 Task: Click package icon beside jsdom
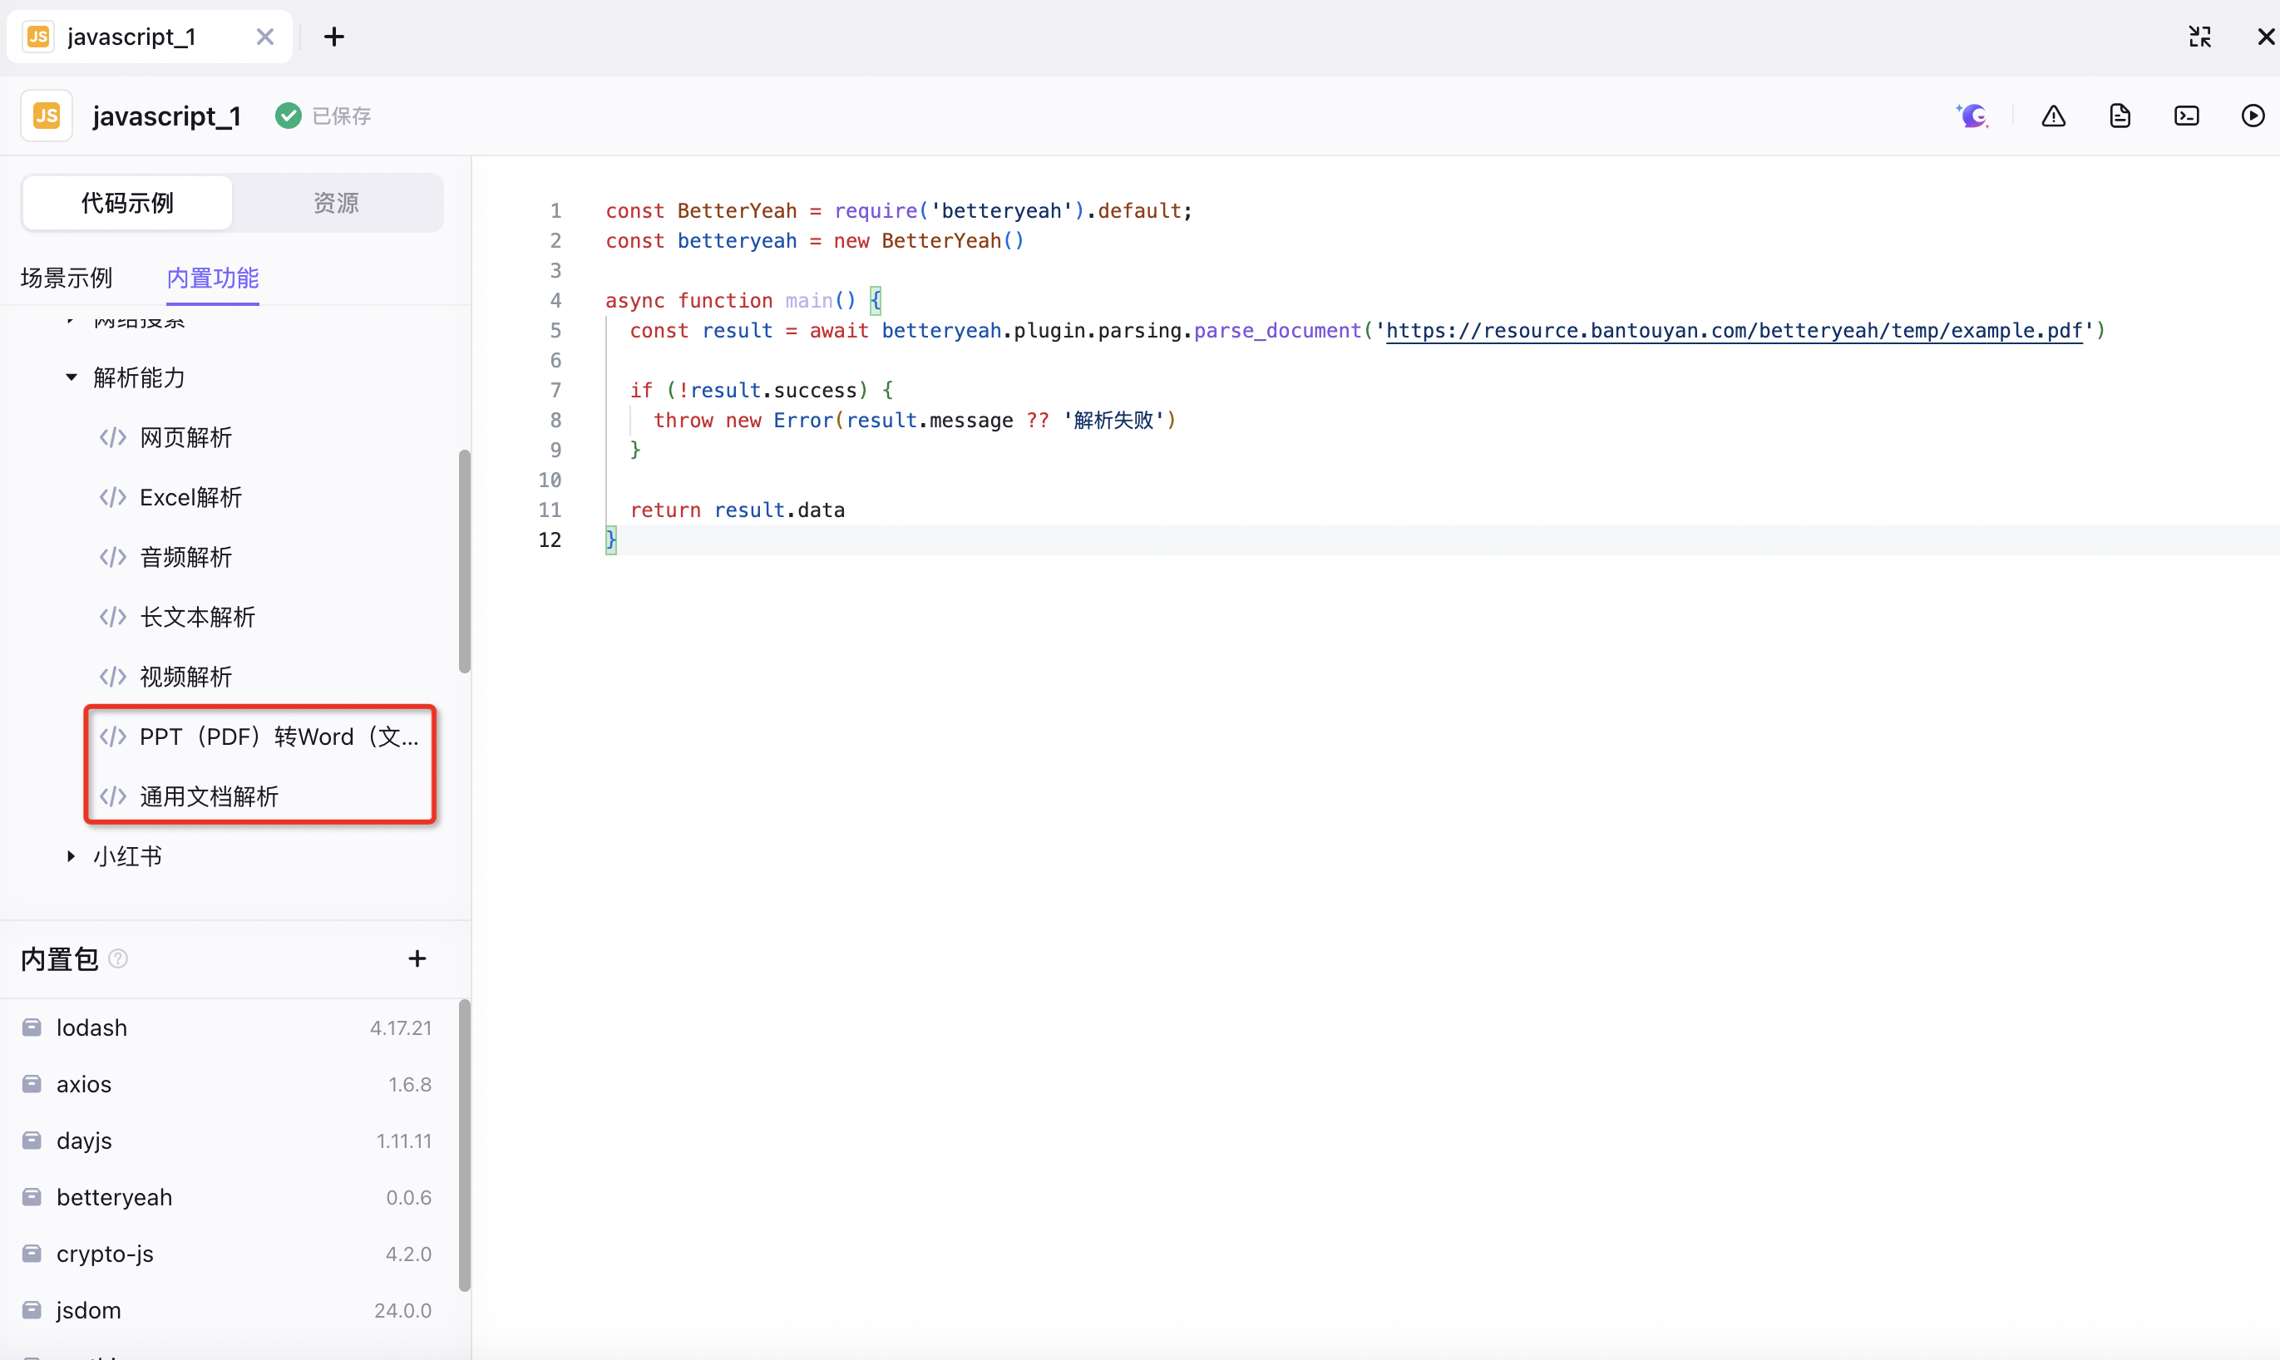pyautogui.click(x=31, y=1309)
